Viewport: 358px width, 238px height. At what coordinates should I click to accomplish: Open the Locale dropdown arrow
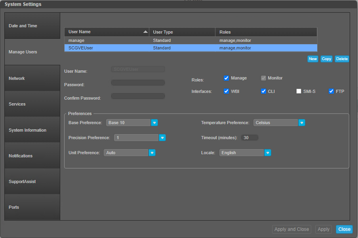click(x=268, y=153)
